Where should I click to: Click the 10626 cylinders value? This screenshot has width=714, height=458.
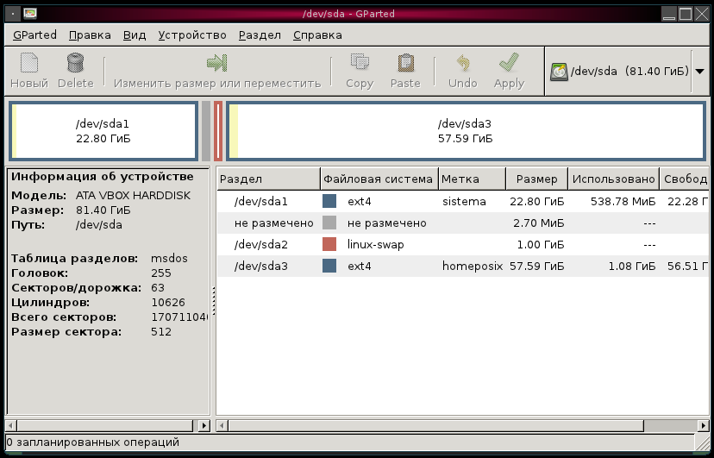[168, 302]
